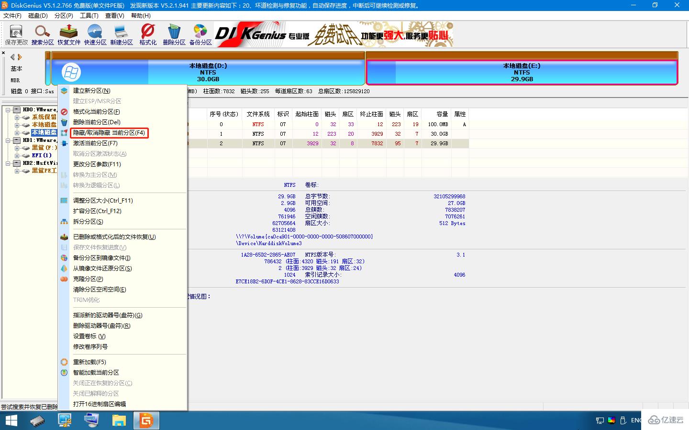Image resolution: width=689 pixels, height=430 pixels.
Task: Collapse the HD0:VMware disk node
Action: pos(9,110)
